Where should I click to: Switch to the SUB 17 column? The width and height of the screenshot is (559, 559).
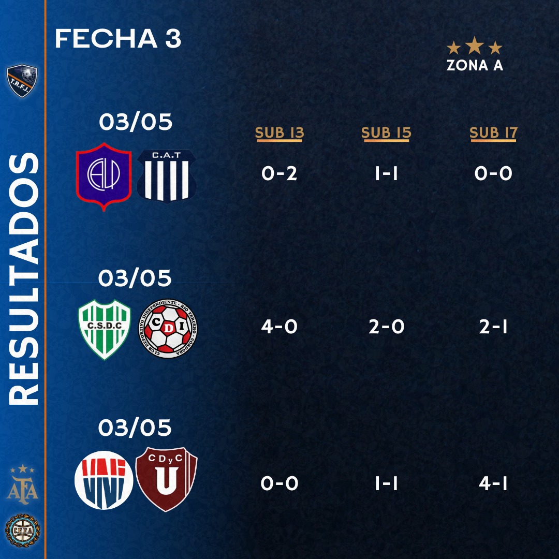coord(493,133)
